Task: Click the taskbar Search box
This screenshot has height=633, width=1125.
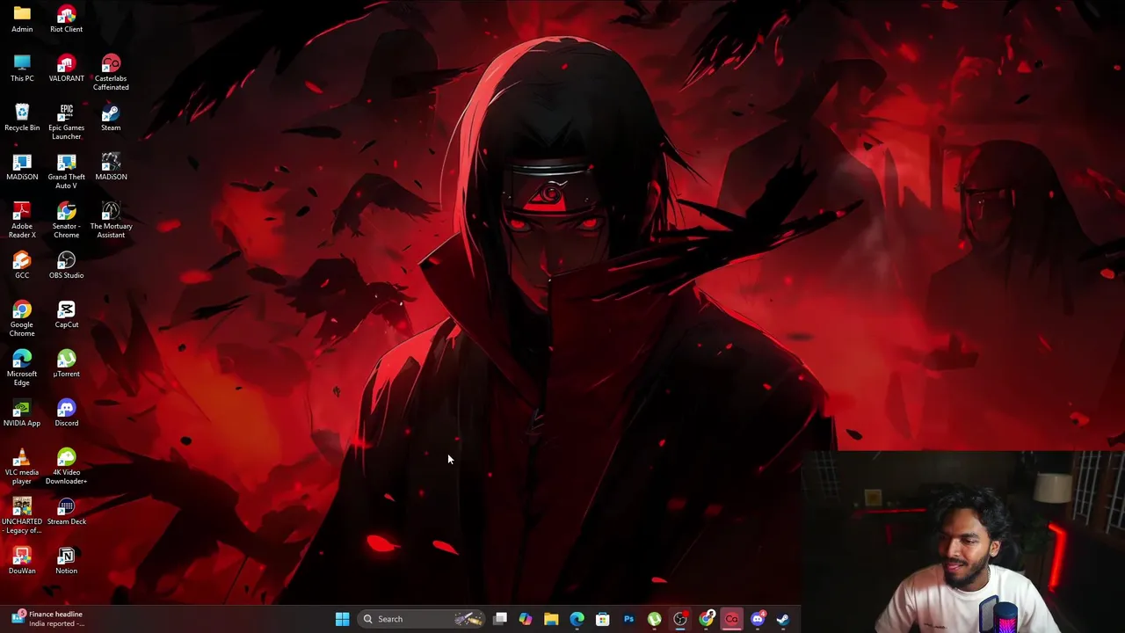Action: tap(422, 619)
